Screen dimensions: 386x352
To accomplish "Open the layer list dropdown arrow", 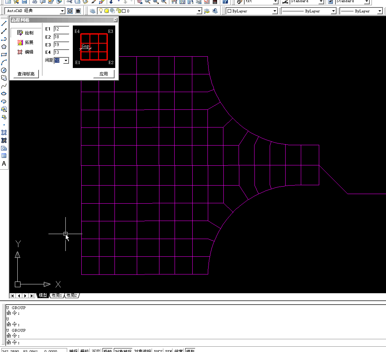I will click(199, 11).
